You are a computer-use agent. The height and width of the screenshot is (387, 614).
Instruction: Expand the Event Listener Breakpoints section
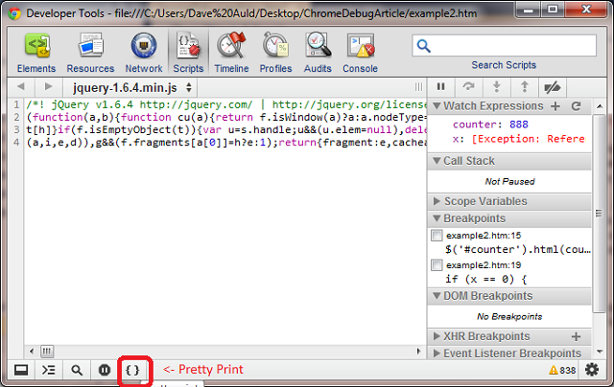437,353
